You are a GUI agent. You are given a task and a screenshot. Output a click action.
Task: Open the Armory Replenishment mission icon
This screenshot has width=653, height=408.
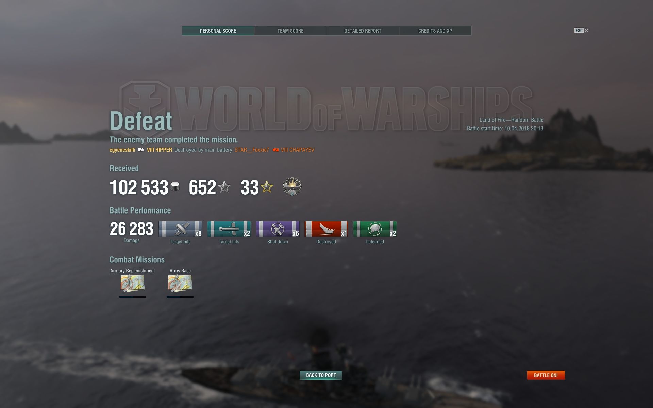(132, 284)
